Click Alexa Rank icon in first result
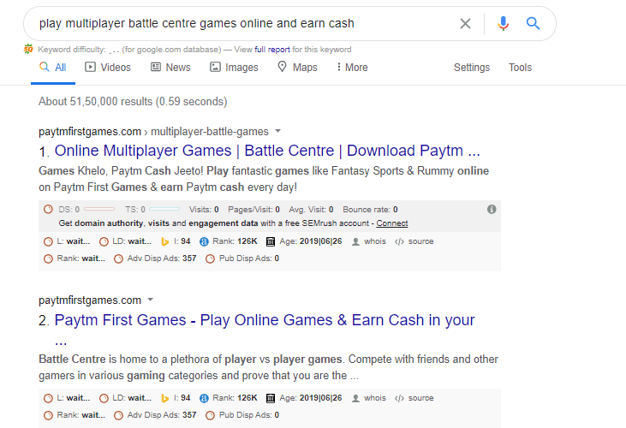Image resolution: width=626 pixels, height=428 pixels. click(204, 241)
